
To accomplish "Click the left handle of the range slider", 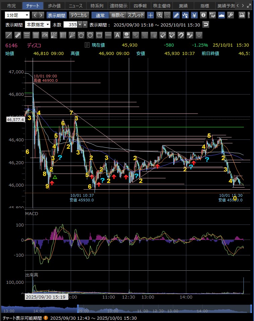I will (78, 309).
